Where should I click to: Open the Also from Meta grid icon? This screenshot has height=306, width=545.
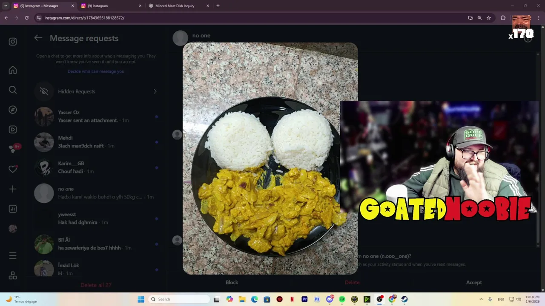tap(13, 276)
